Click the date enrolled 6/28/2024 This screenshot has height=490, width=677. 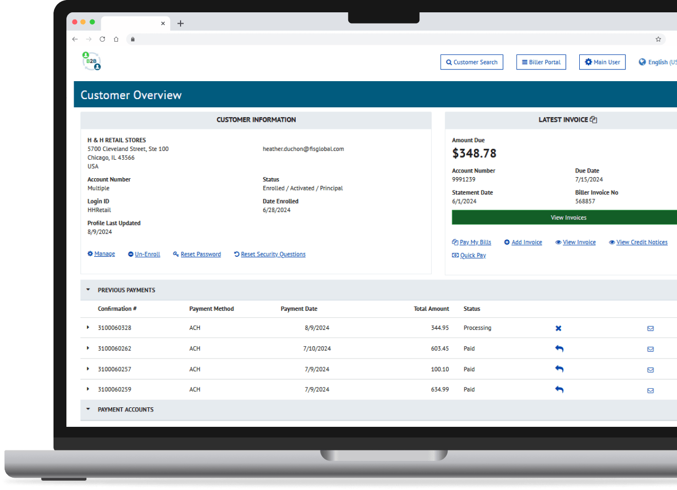[x=277, y=210]
